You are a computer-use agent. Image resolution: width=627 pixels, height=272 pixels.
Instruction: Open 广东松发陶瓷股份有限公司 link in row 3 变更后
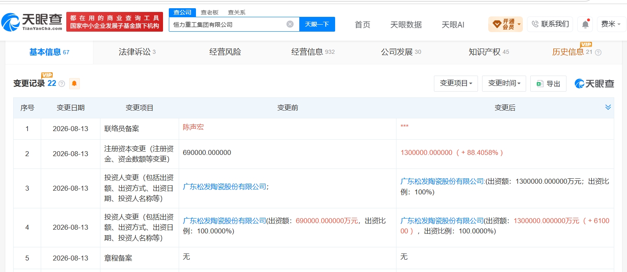442,181
